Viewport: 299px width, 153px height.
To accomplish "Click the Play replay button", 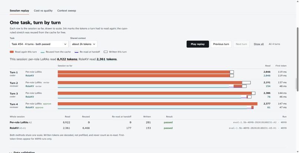I will pos(198,44).
